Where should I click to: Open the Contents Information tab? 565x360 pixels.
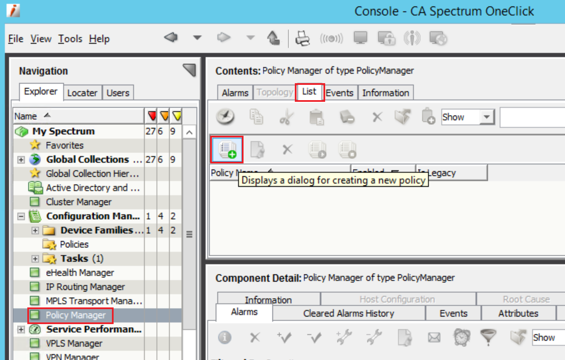[386, 92]
